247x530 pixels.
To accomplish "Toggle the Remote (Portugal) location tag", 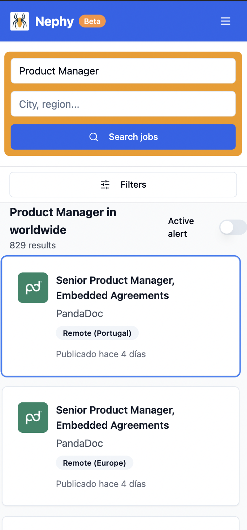I will point(97,333).
